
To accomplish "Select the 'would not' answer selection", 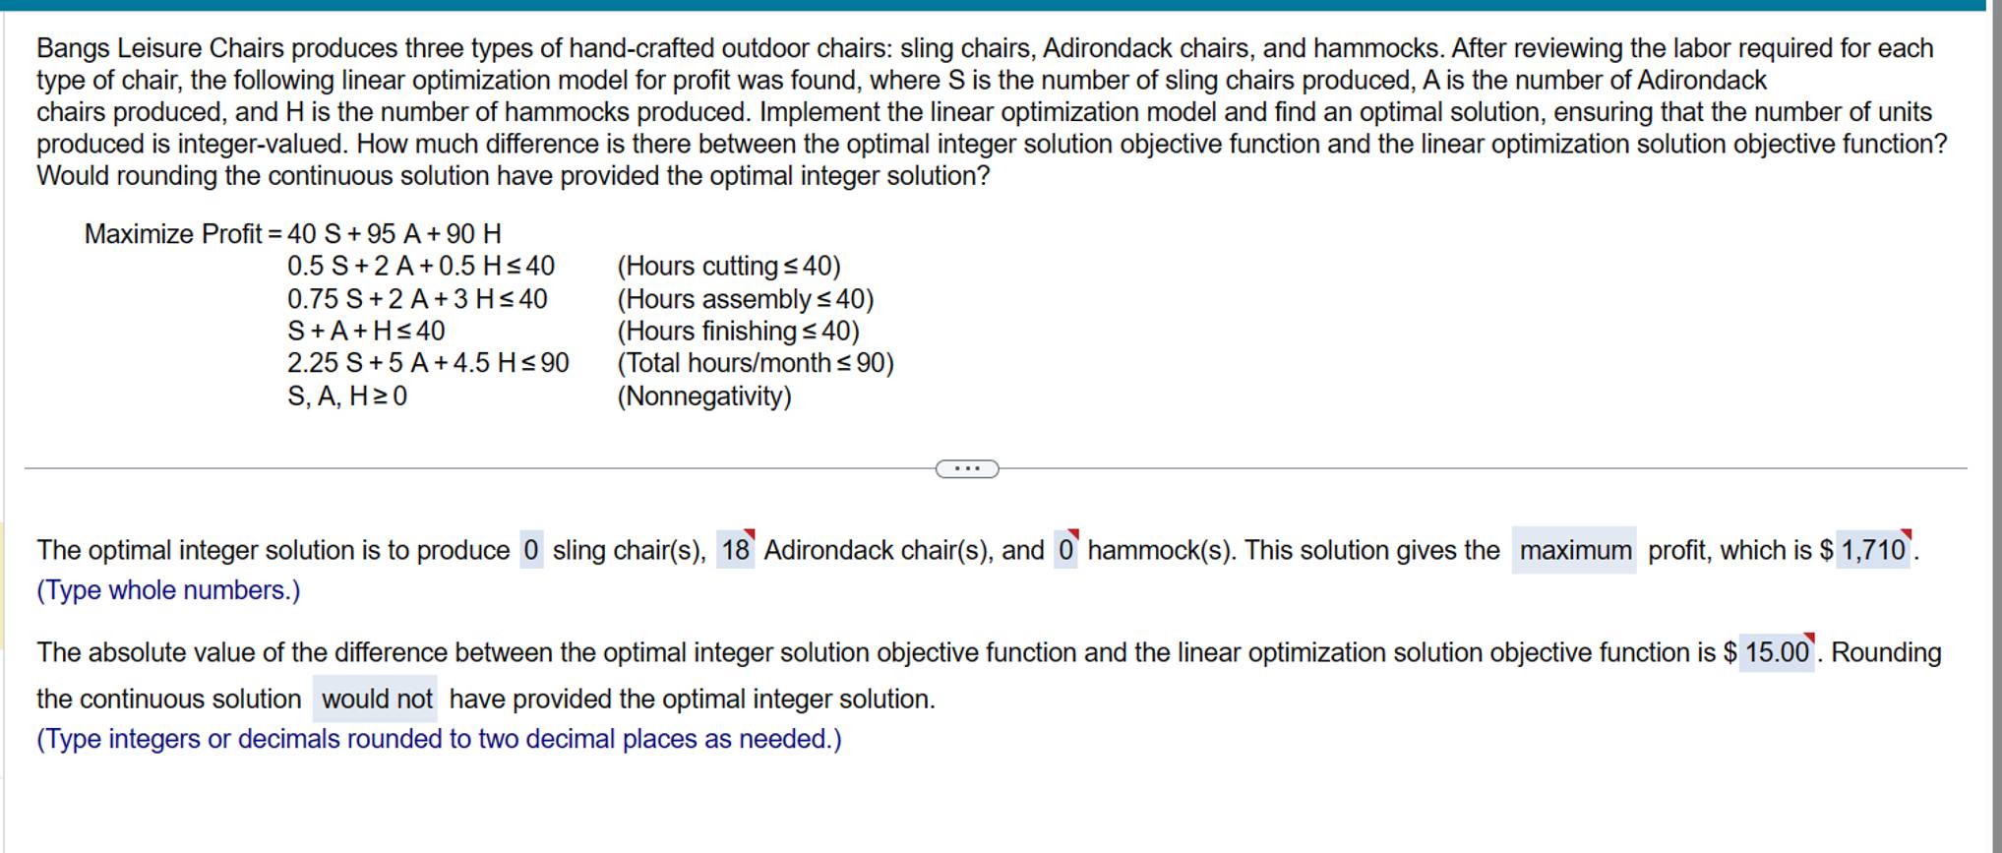I will pyautogui.click(x=376, y=699).
